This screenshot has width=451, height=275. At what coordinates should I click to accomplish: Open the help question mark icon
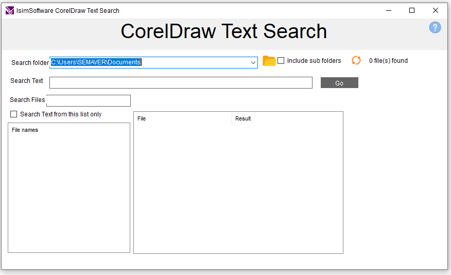tap(435, 28)
